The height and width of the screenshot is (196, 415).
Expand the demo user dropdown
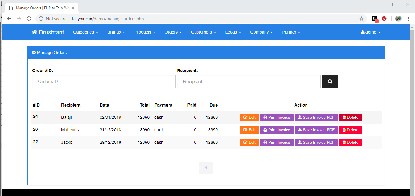(370, 32)
